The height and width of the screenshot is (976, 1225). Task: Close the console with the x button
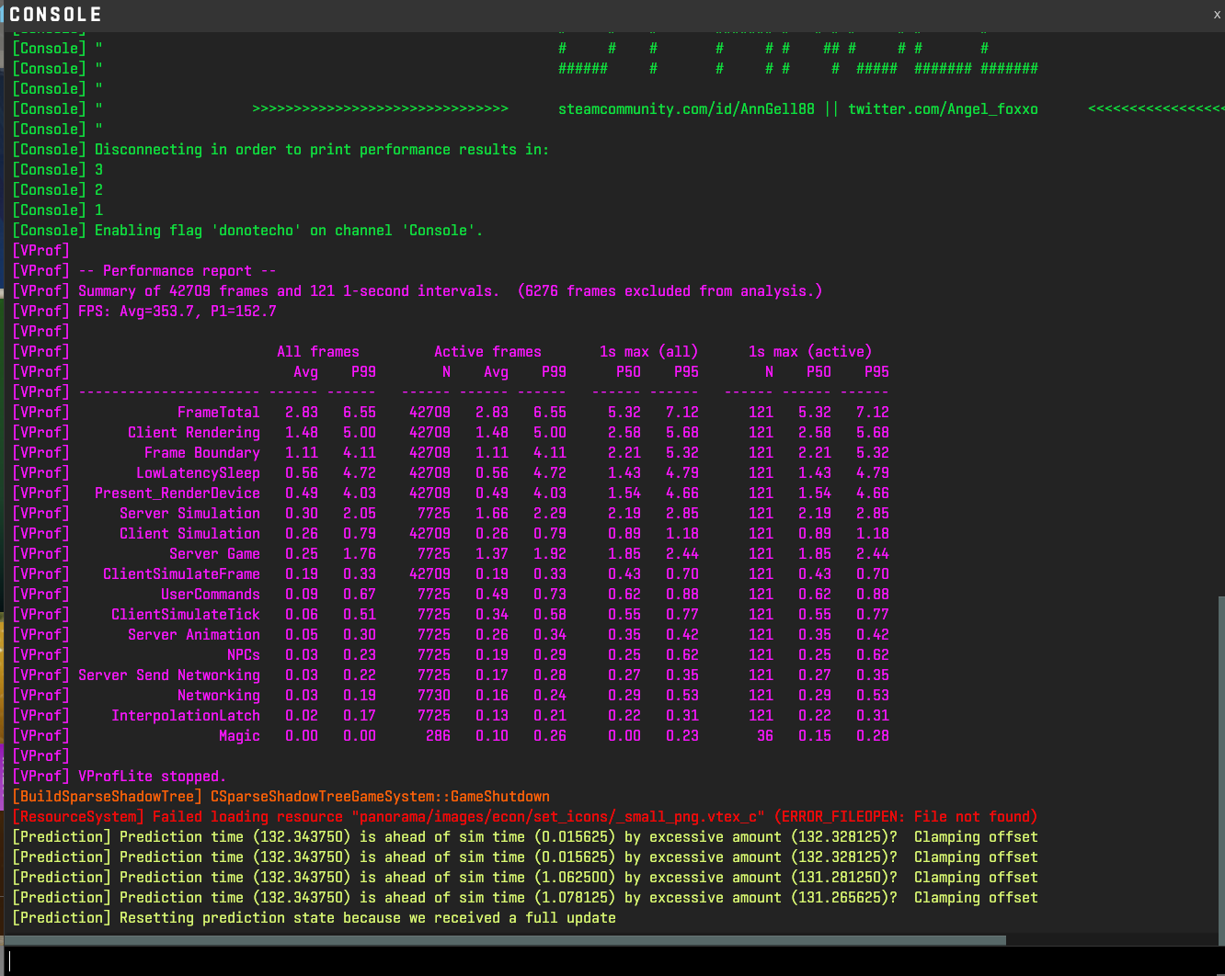(1217, 15)
